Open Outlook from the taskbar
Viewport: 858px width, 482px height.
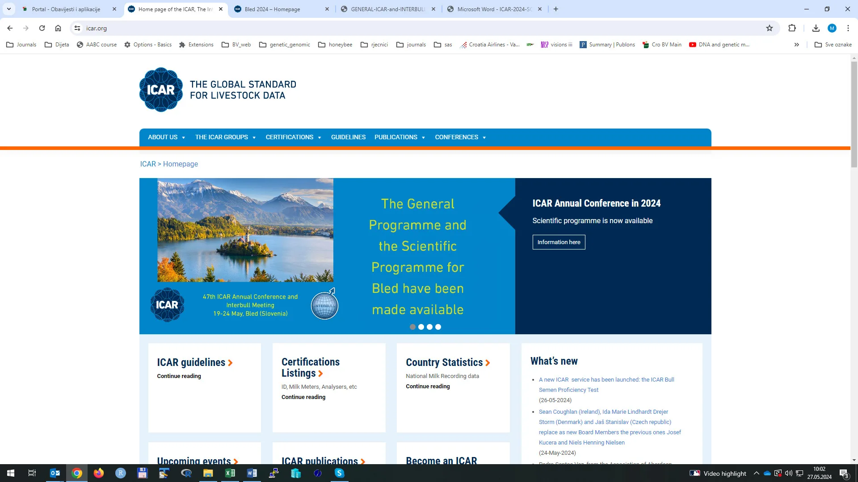(55, 473)
